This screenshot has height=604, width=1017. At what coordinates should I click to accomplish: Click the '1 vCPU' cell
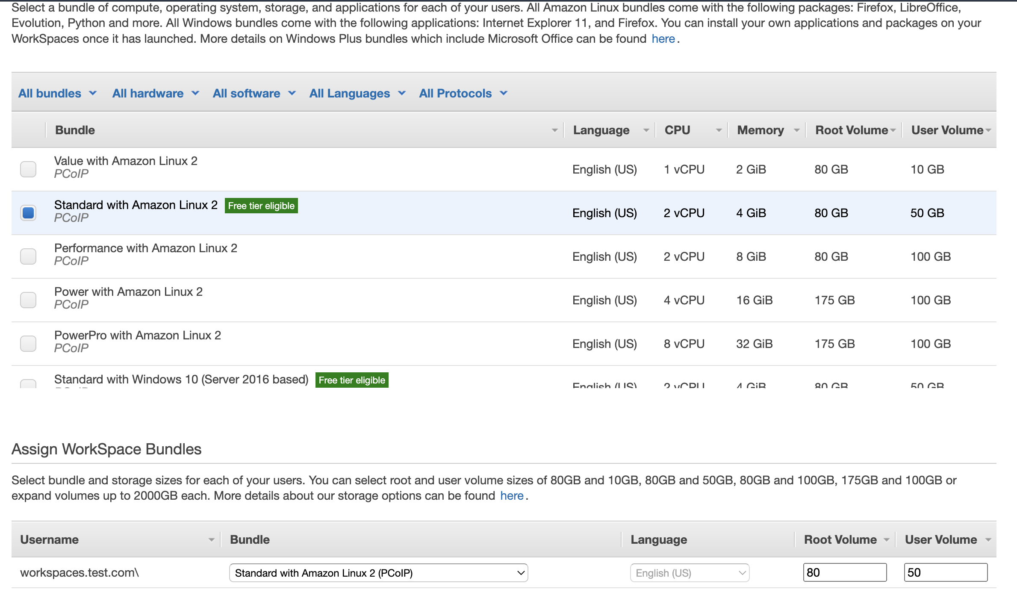coord(684,169)
